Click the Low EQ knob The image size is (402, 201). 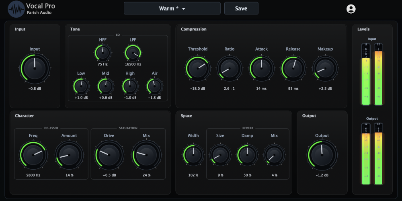pos(81,86)
